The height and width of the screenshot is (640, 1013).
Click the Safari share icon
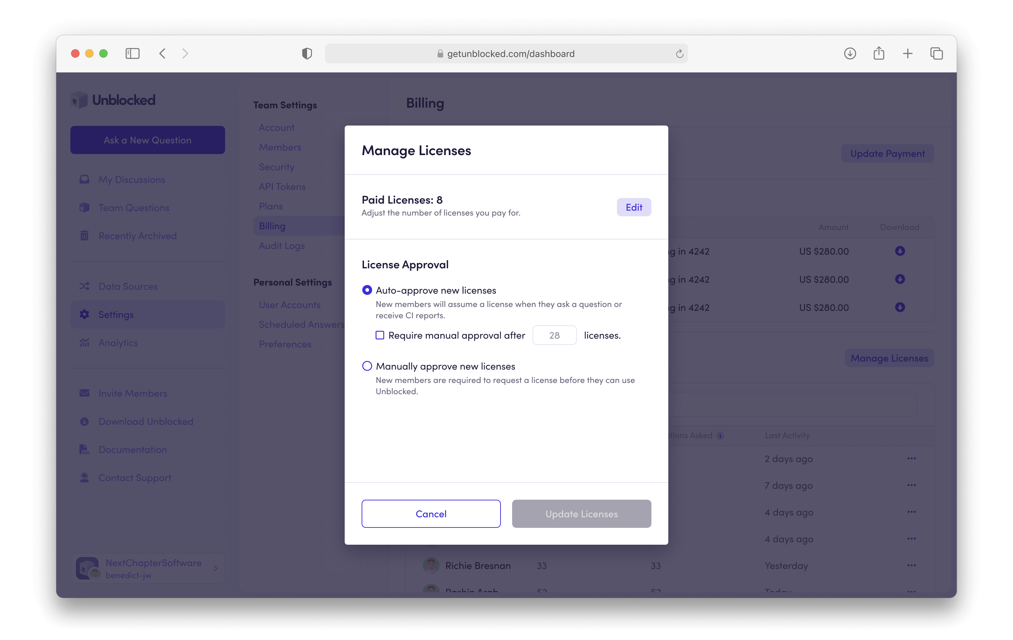(x=878, y=53)
